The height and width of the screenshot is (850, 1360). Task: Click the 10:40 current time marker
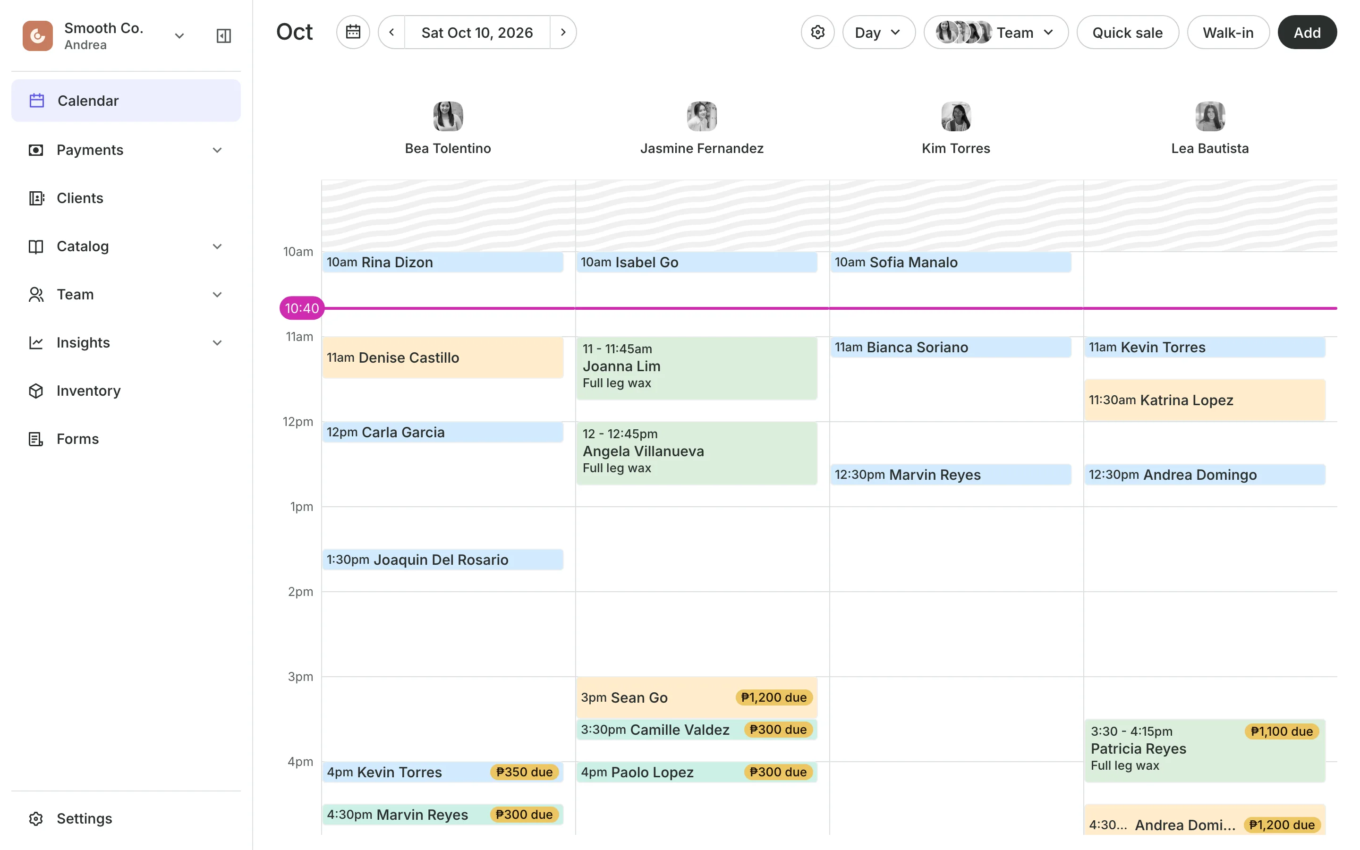coord(302,308)
